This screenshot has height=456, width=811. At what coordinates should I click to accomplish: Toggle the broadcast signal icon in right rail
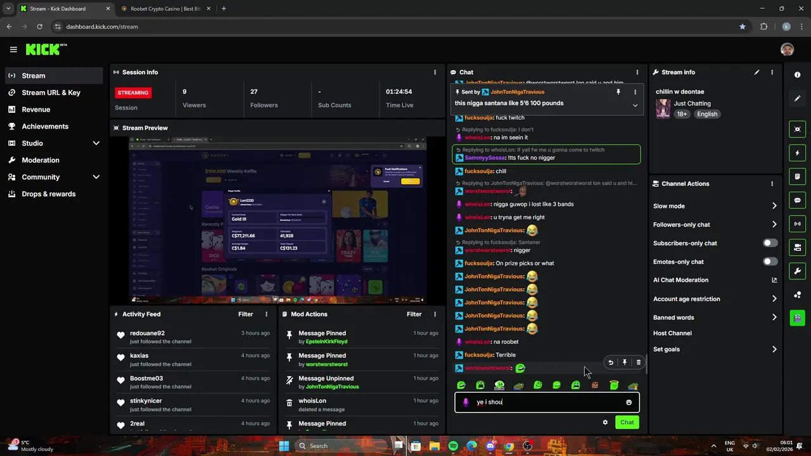797,224
